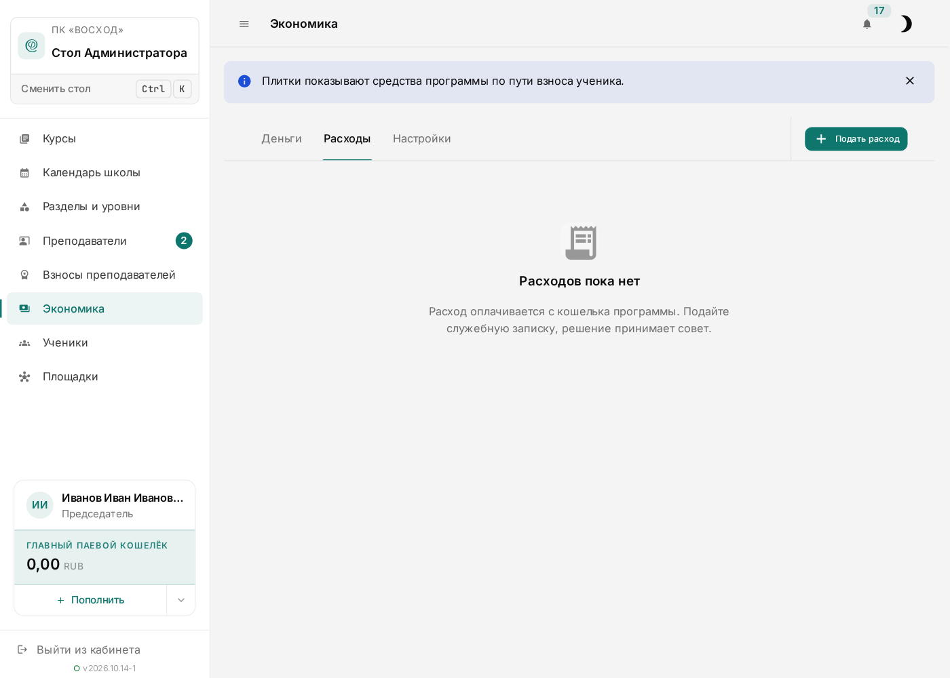Switch to the Деньги tab
Screen dimensions: 950x678
click(282, 138)
